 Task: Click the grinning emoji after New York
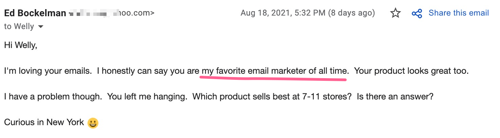click(x=93, y=123)
